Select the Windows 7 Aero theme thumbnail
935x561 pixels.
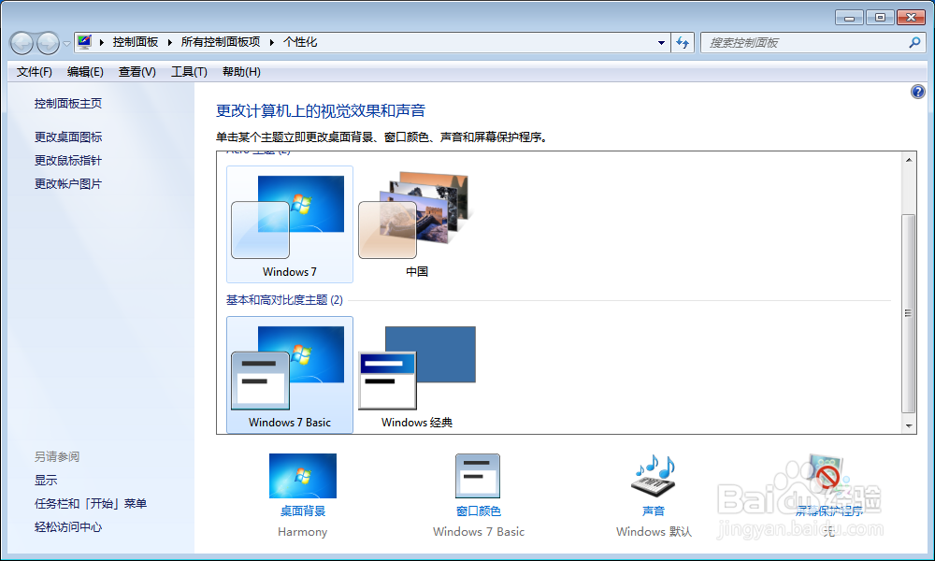(290, 224)
